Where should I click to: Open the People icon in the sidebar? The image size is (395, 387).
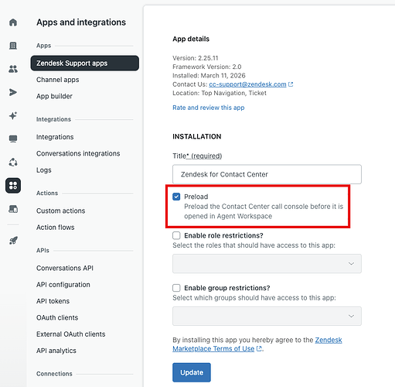[x=13, y=69]
